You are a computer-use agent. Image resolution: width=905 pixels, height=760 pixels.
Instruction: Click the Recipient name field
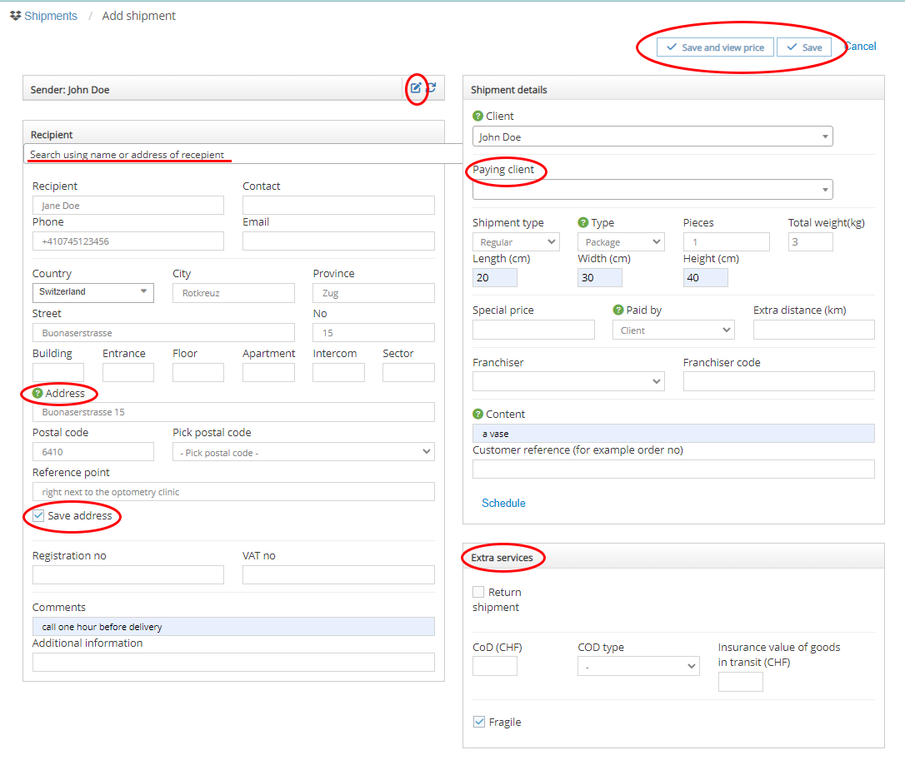(x=128, y=206)
